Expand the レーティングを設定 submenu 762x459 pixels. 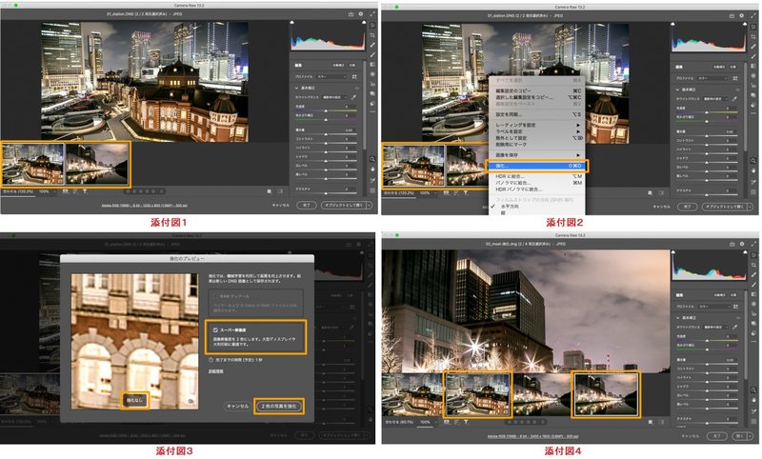point(536,125)
